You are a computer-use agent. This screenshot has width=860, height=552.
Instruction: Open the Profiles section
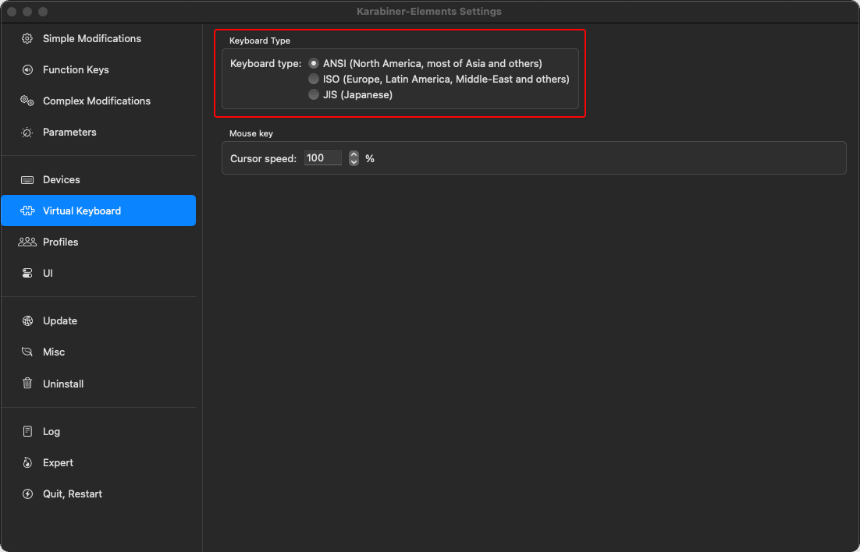[60, 242]
